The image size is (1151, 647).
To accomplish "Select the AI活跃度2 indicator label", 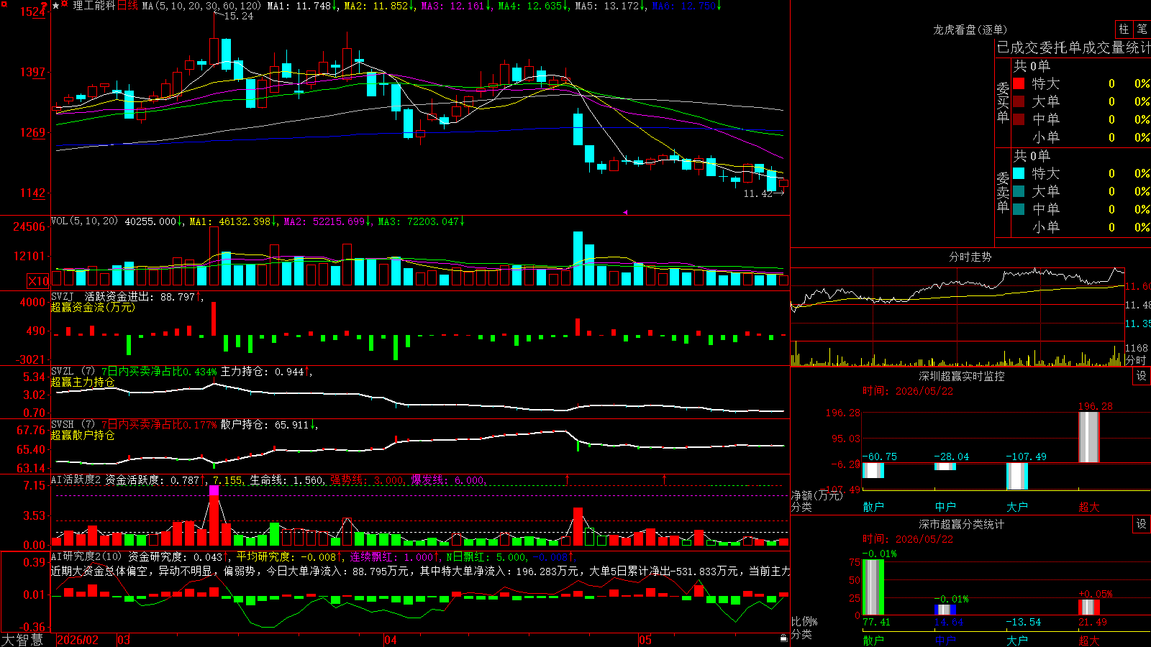I will (76, 480).
